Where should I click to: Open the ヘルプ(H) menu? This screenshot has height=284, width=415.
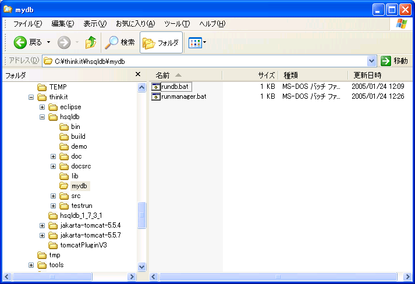click(212, 24)
